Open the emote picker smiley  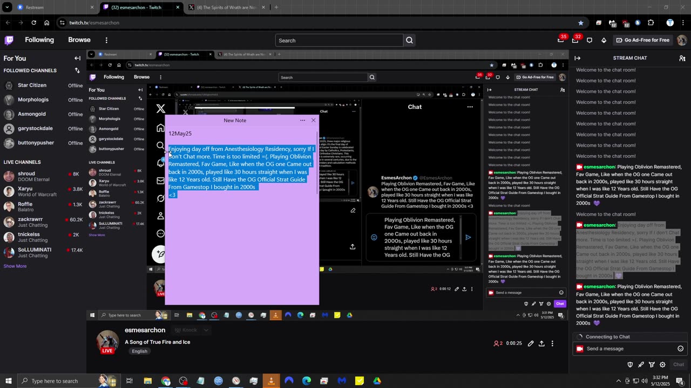[x=680, y=349]
